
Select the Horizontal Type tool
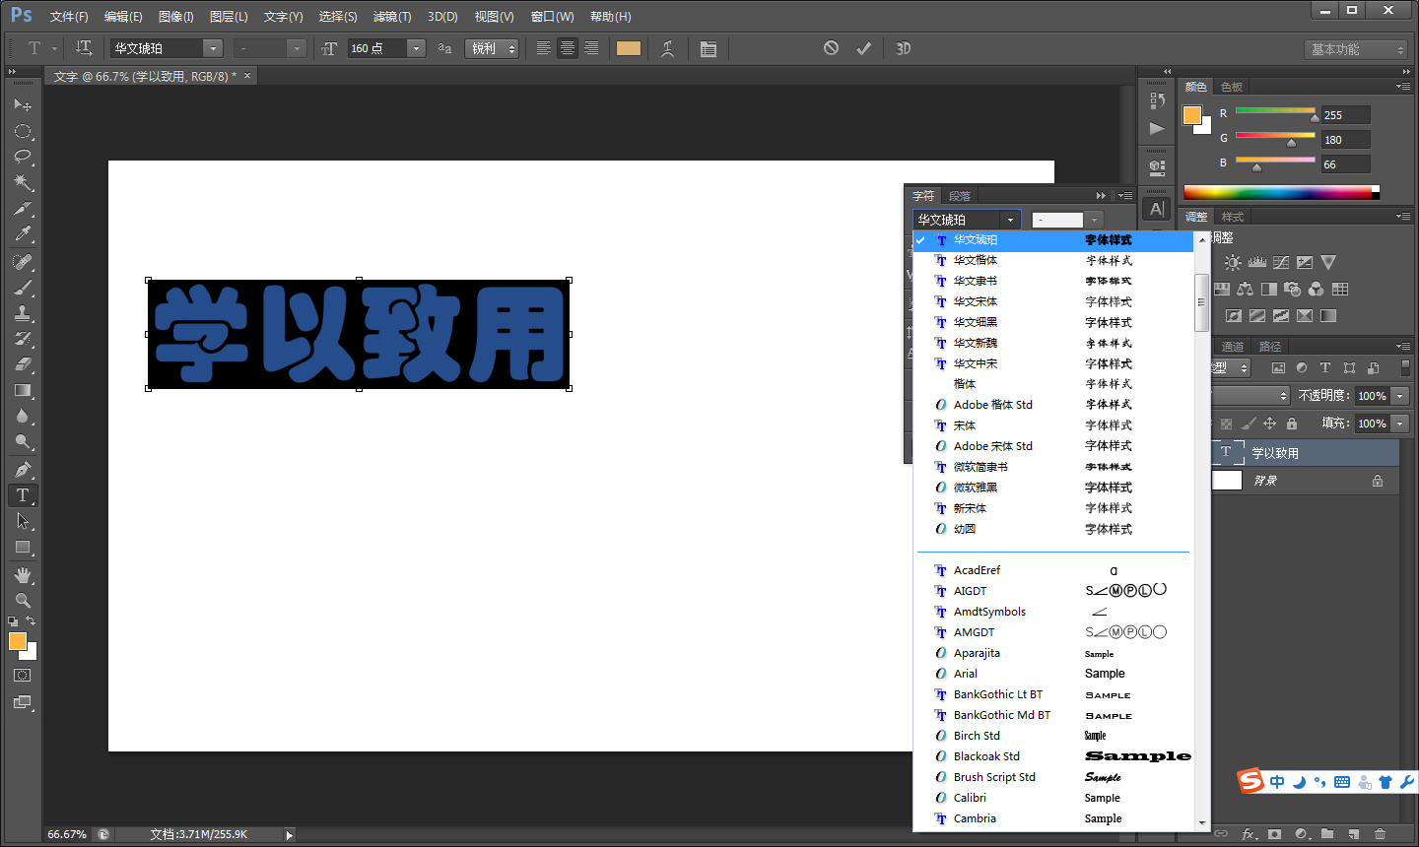(23, 495)
